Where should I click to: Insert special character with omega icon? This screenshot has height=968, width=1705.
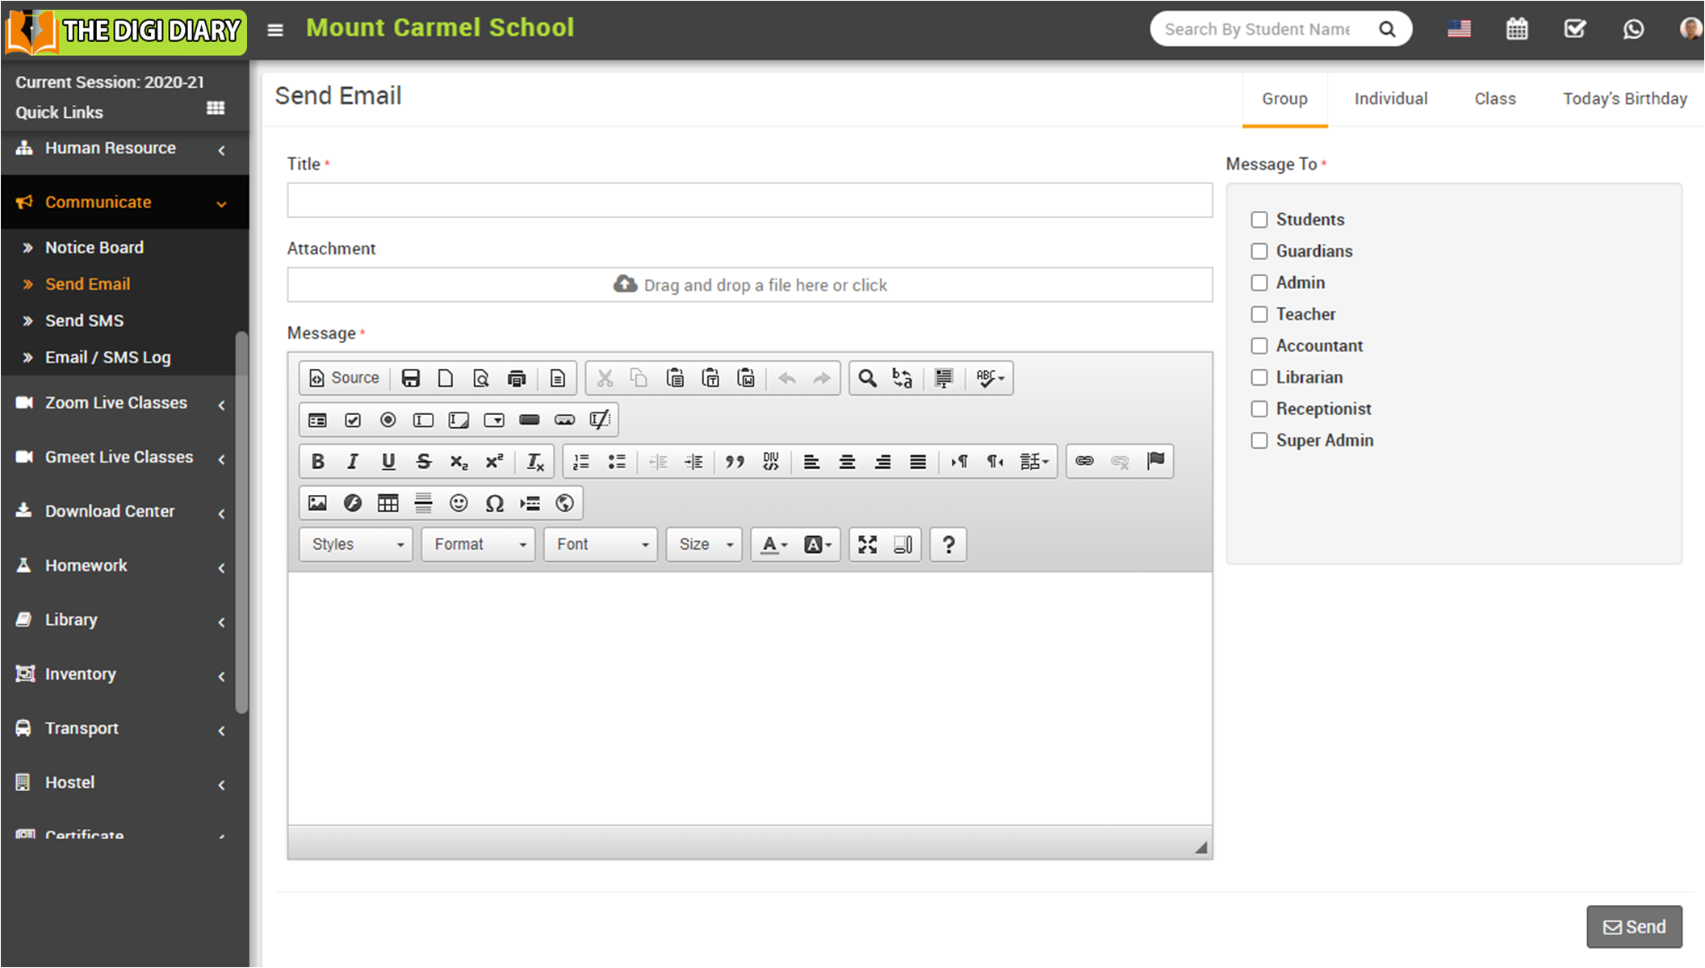point(494,503)
